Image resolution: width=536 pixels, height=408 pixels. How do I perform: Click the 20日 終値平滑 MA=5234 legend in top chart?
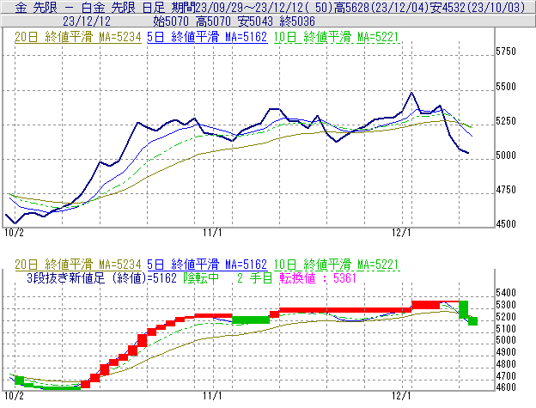click(78, 37)
